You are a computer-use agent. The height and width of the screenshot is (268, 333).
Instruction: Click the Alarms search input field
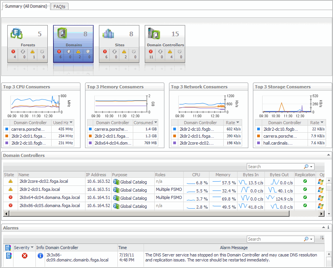[275, 239]
